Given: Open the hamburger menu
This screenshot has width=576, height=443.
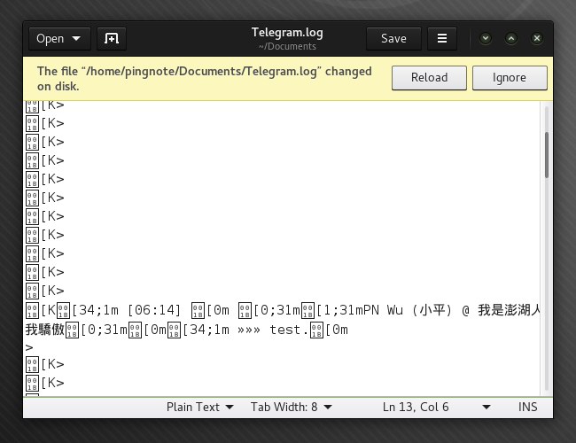Looking at the screenshot, I should (x=442, y=39).
